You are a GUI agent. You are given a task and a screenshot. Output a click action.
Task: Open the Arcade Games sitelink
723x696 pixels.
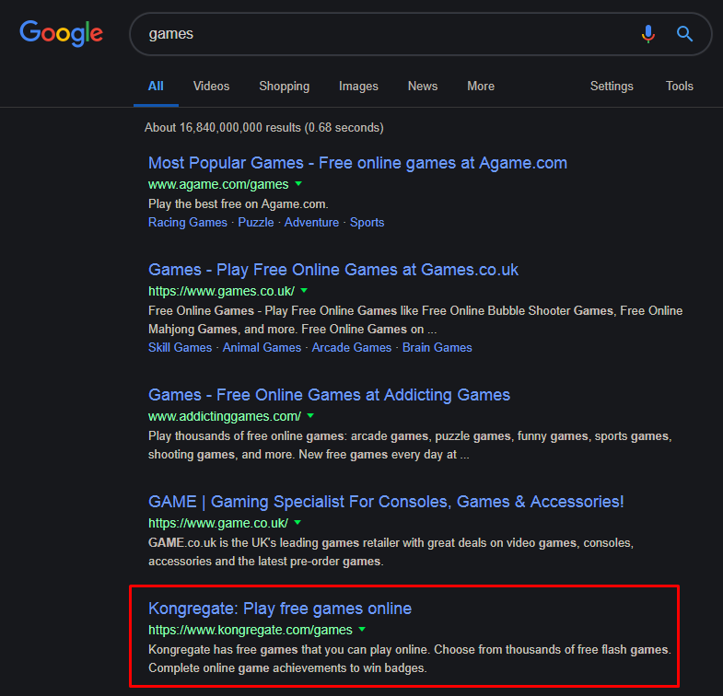(x=351, y=347)
